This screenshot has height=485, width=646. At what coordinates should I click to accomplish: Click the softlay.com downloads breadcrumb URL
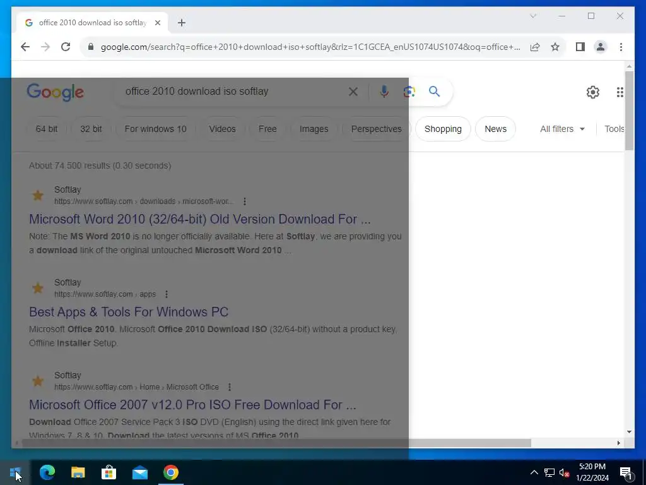[x=144, y=201]
